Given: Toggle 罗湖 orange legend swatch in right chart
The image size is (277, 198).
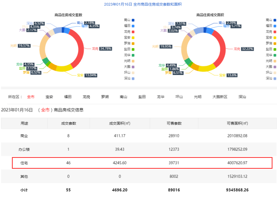Looking at the screenshot, I should [x=275, y=43].
